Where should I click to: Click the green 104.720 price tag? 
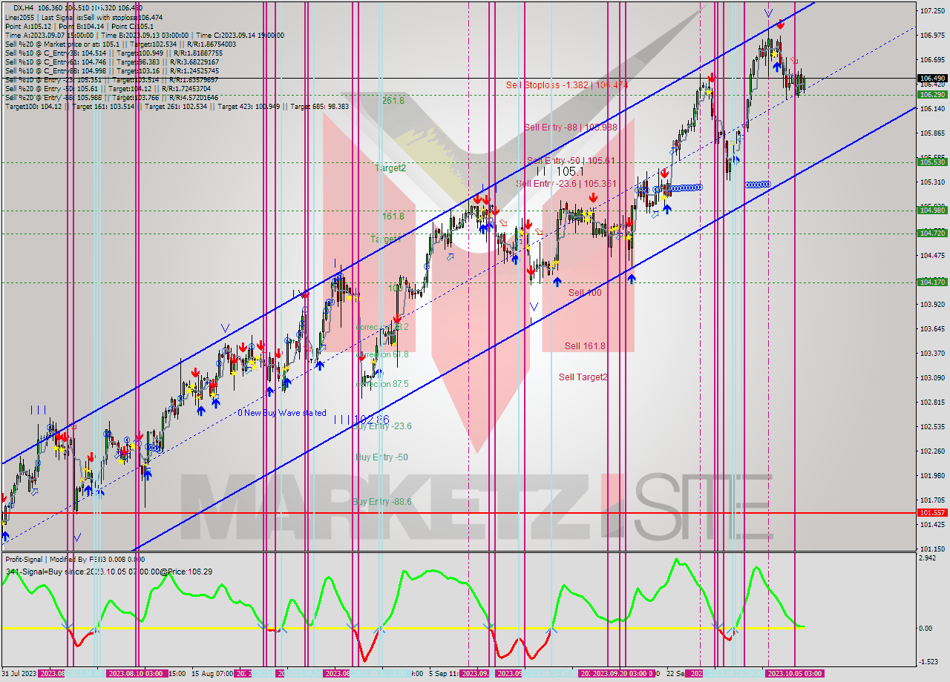(x=933, y=233)
